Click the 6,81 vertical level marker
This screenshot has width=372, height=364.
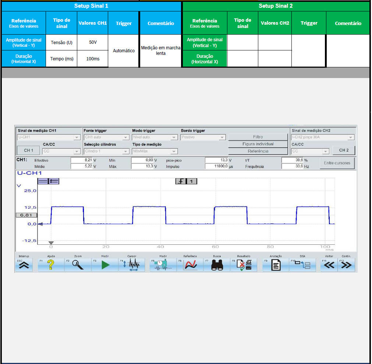coord(26,215)
